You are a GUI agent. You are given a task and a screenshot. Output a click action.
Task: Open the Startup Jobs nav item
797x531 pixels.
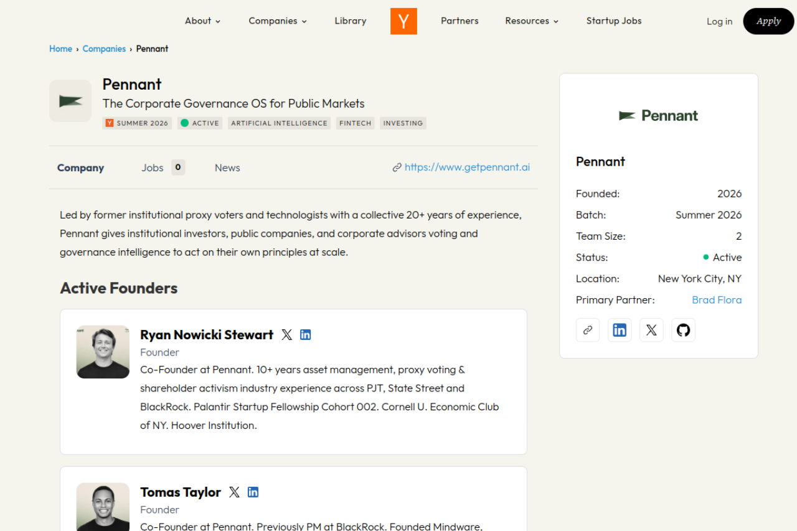(614, 21)
